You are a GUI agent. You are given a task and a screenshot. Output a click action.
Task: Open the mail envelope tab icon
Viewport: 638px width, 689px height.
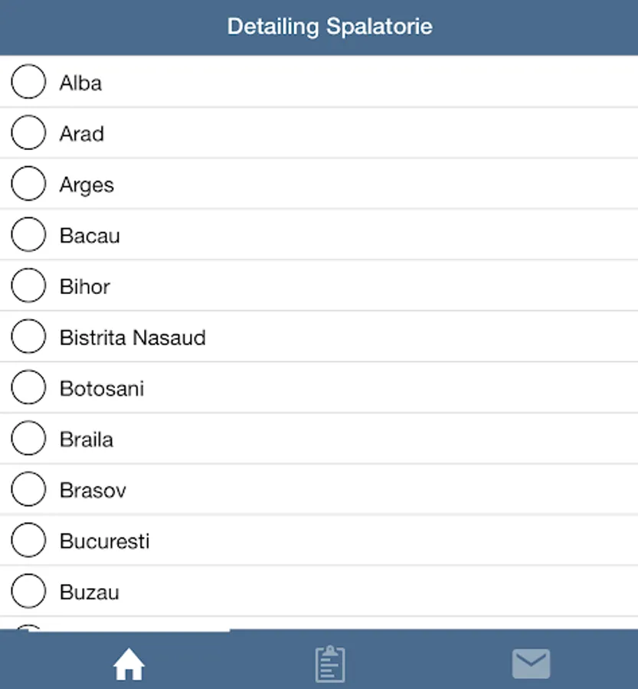point(531,664)
